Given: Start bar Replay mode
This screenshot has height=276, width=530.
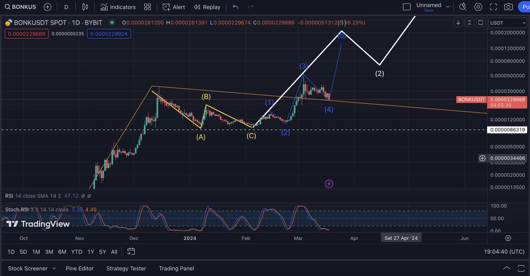Looking at the screenshot, I should point(207,7).
